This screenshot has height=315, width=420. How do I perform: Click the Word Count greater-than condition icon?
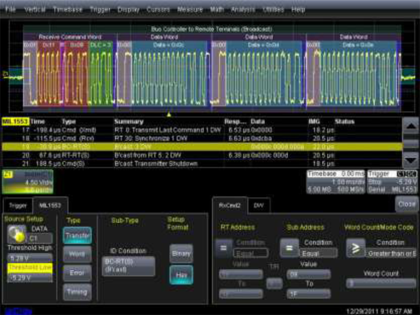coord(356,248)
